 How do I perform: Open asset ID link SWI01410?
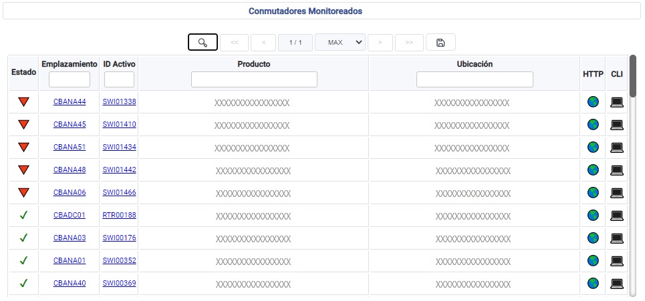119,125
